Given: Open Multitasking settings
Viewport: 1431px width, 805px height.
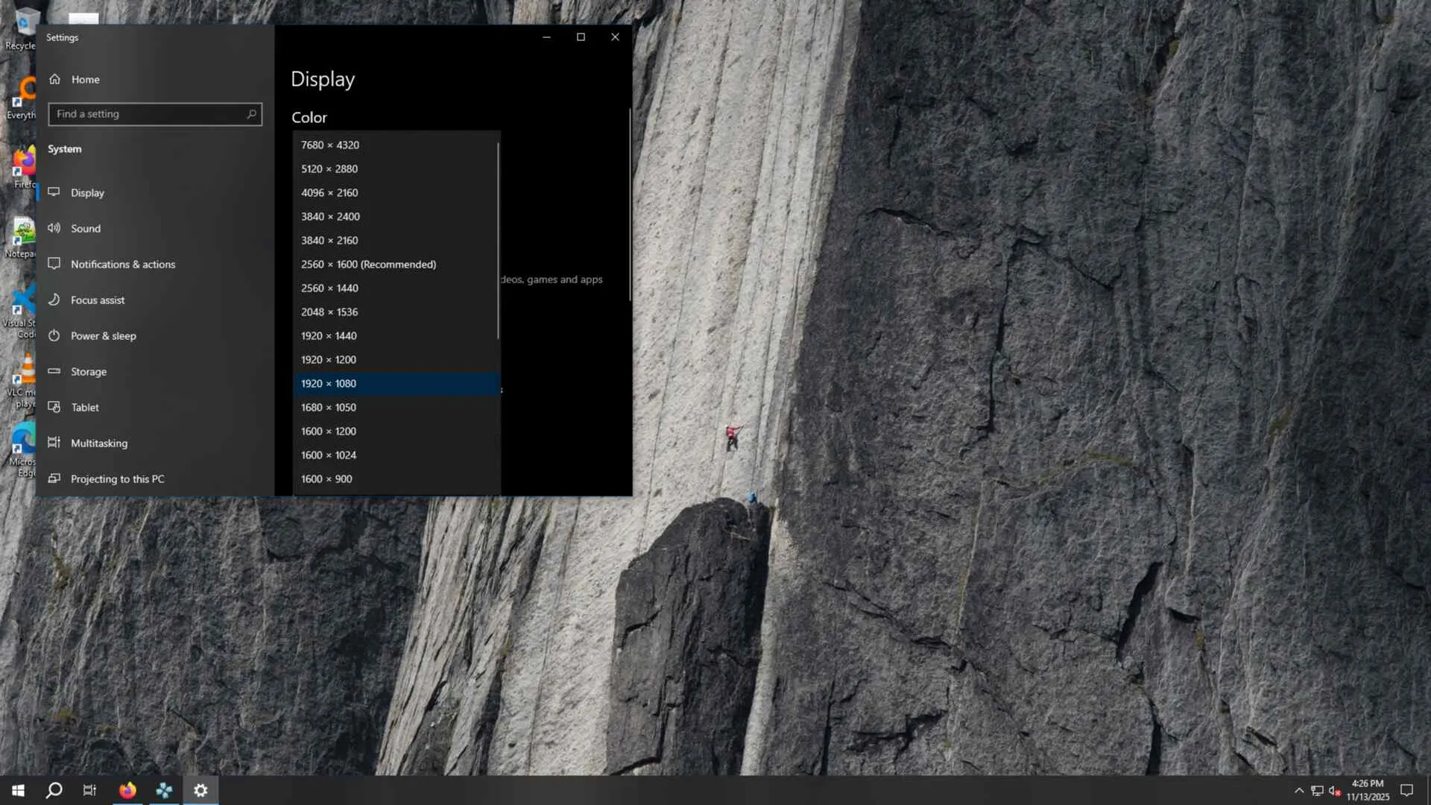Looking at the screenshot, I should (x=98, y=443).
